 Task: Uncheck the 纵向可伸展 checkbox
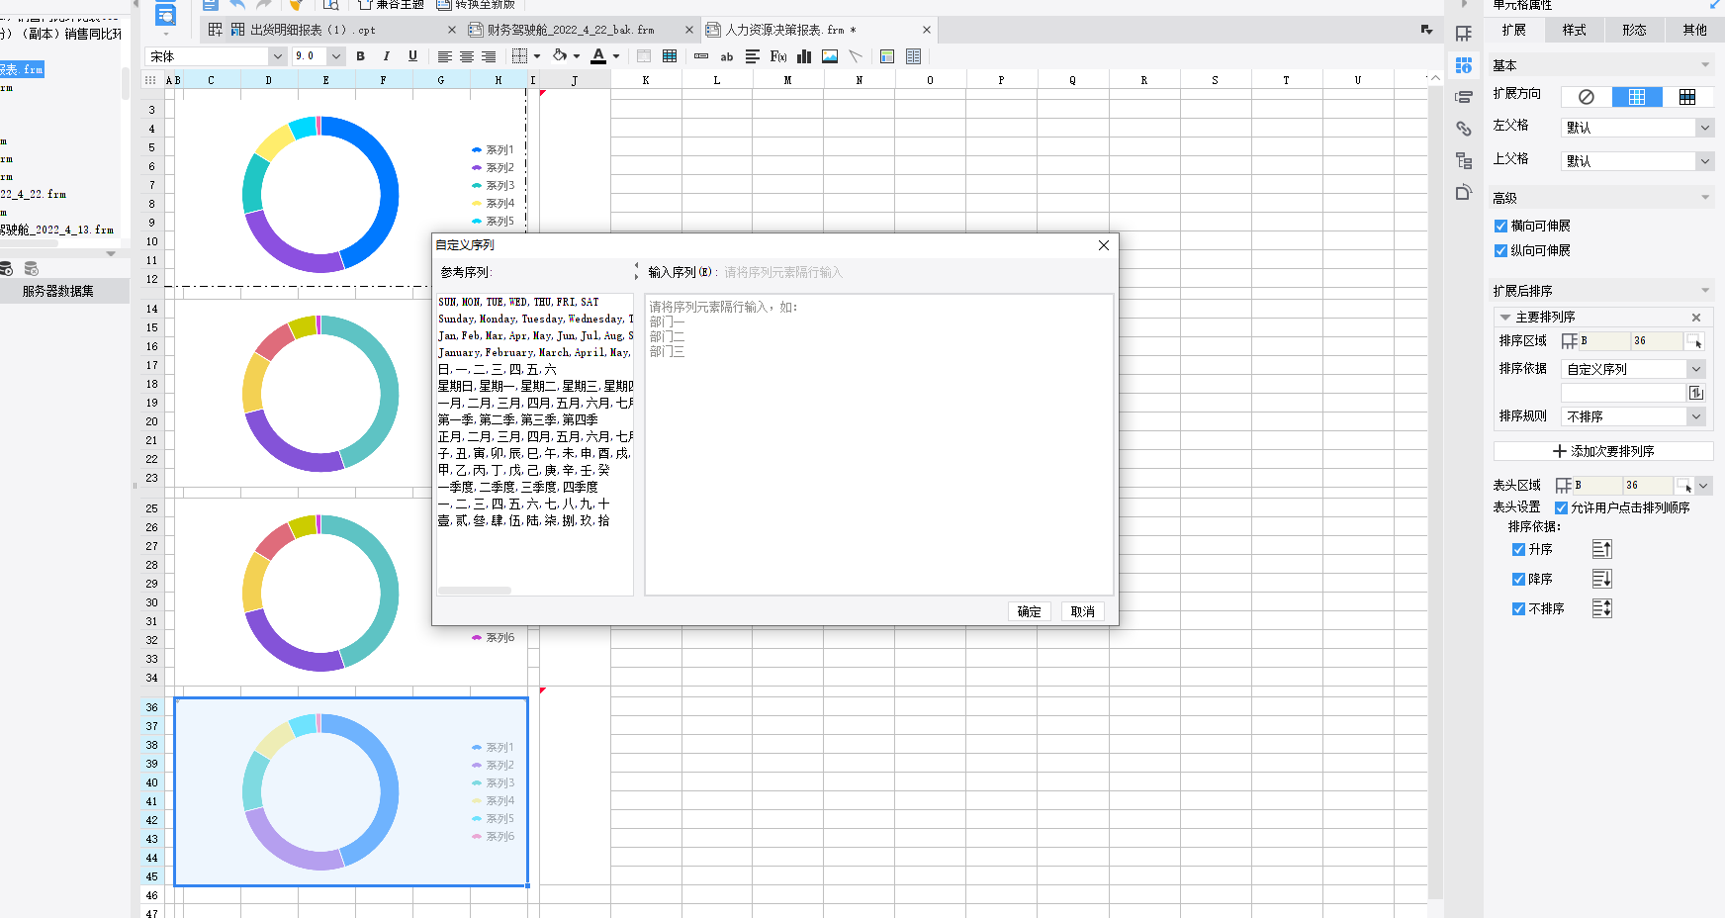coord(1501,251)
